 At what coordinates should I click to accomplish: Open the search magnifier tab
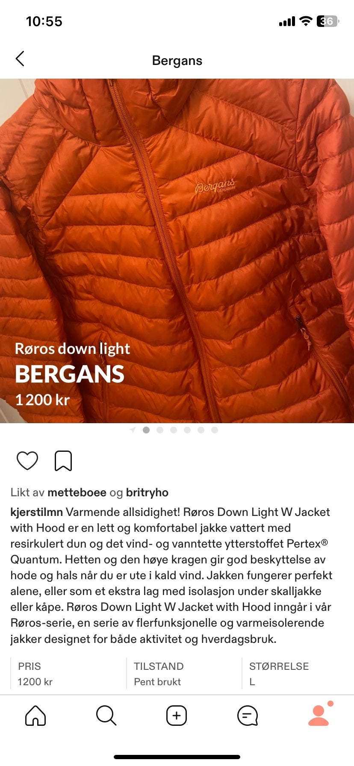106,715
